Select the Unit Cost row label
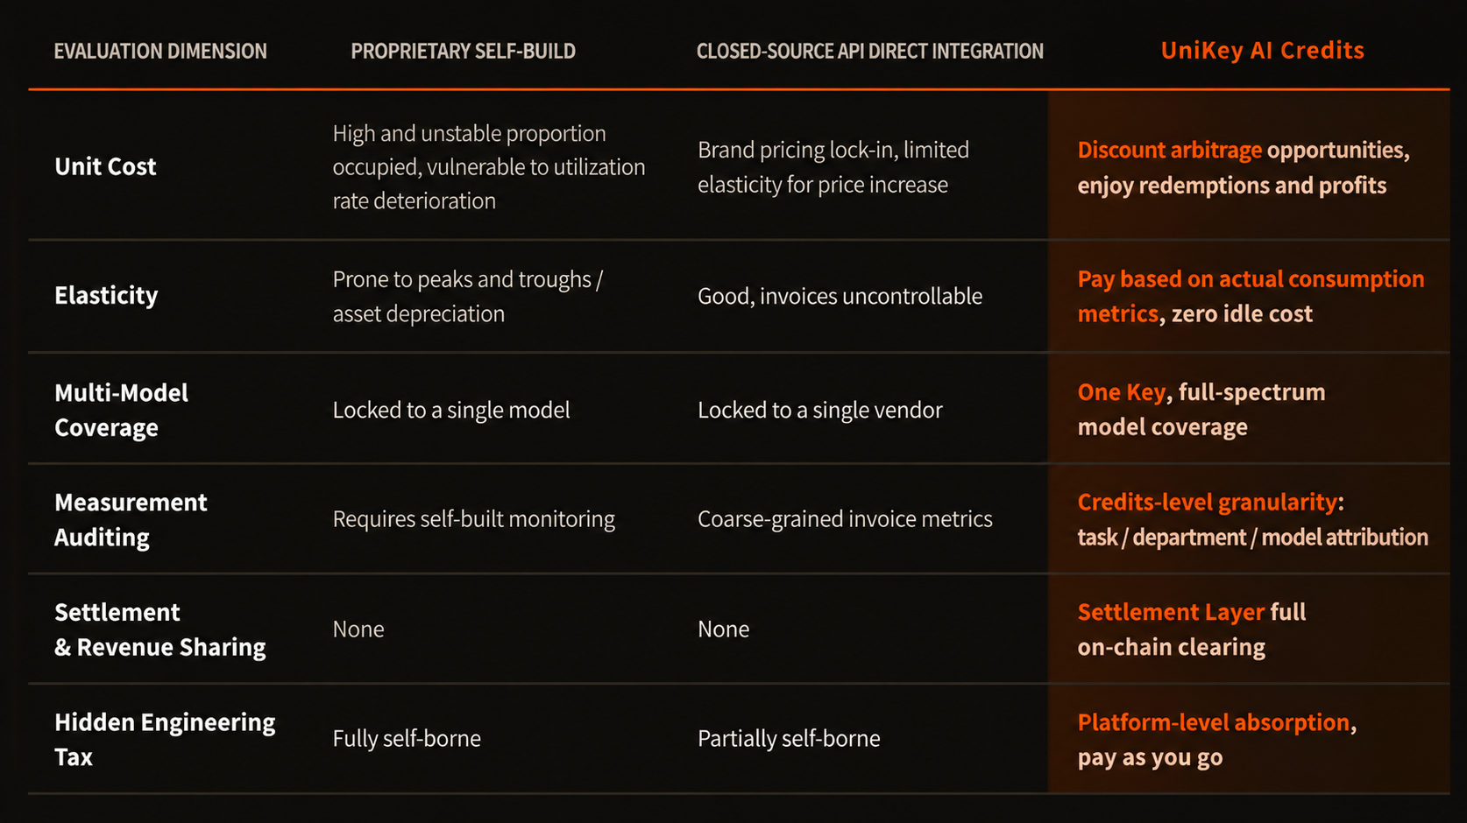The width and height of the screenshot is (1467, 823). 105,166
